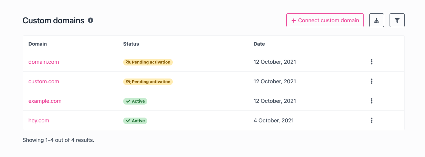425x157 pixels.
Task: Click the info icon beside Custom domains
Action: pyautogui.click(x=91, y=20)
